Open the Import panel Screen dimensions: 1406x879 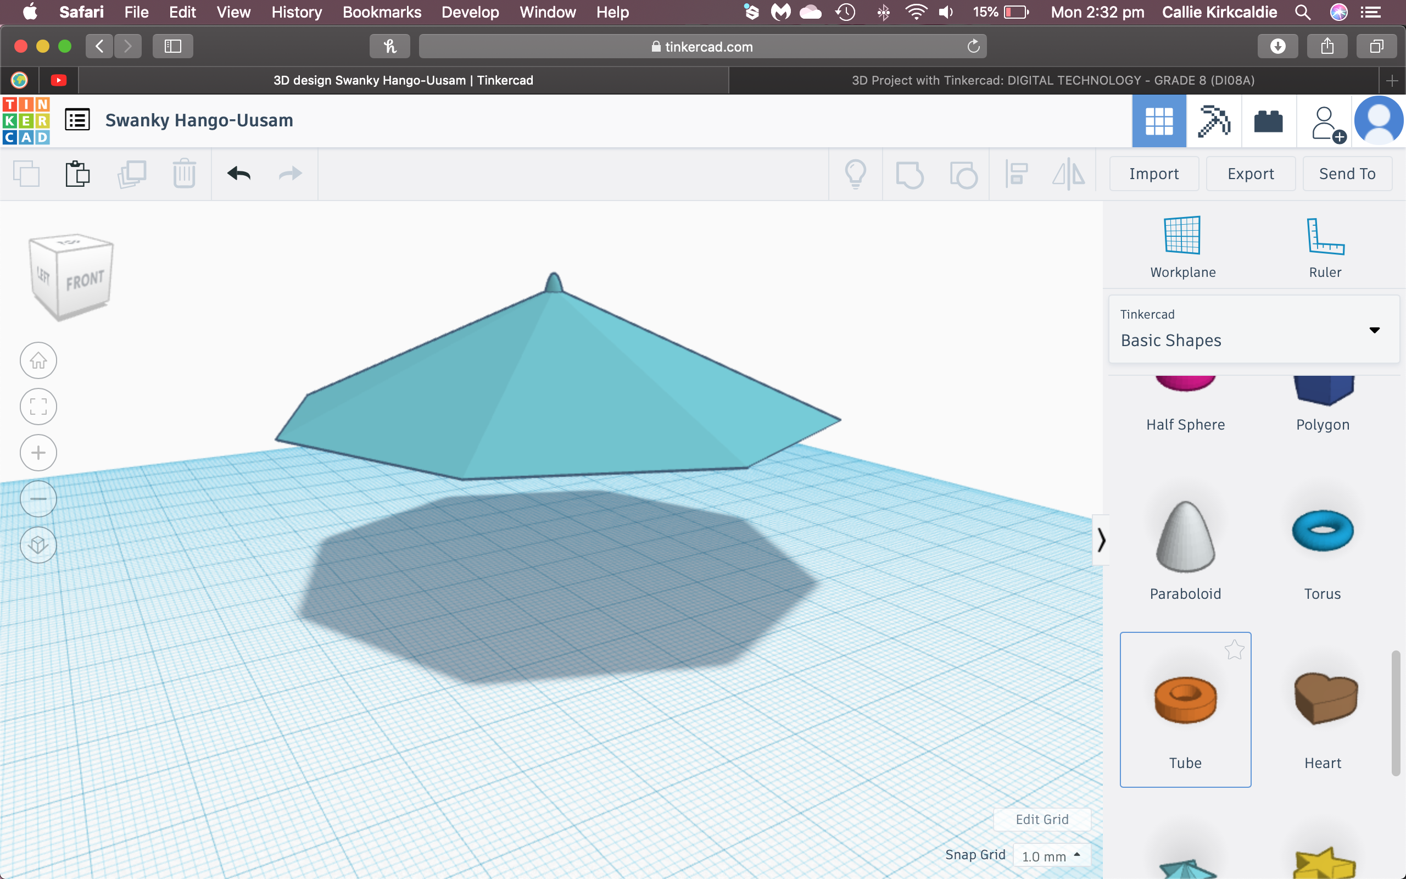coord(1154,173)
